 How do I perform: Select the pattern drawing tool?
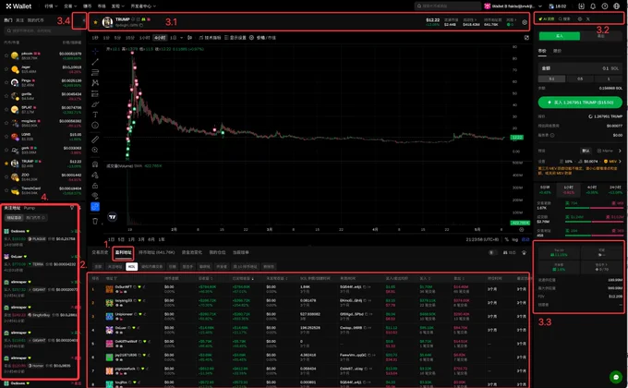[95, 82]
